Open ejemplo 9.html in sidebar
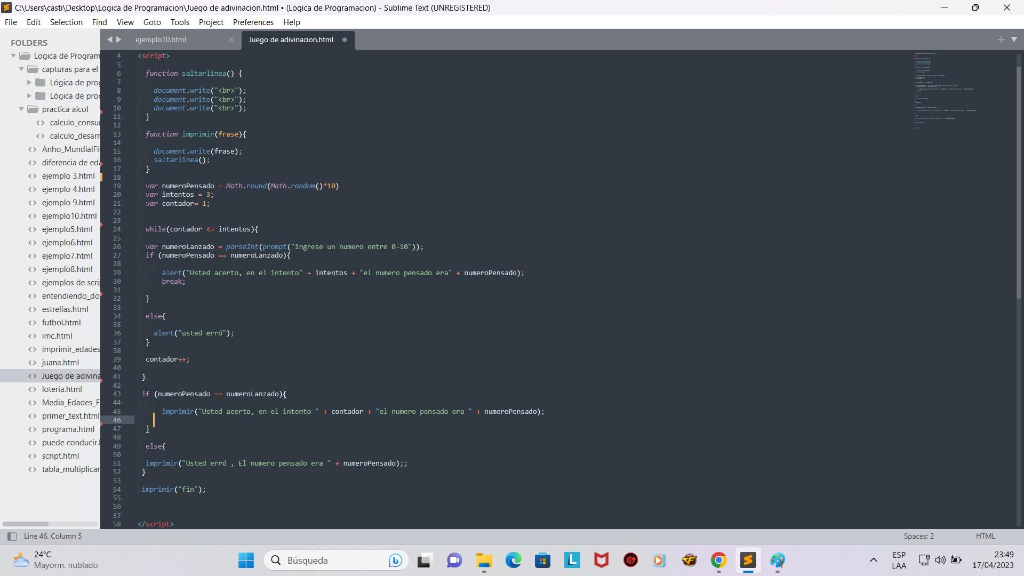Image resolution: width=1024 pixels, height=576 pixels. [x=68, y=202]
